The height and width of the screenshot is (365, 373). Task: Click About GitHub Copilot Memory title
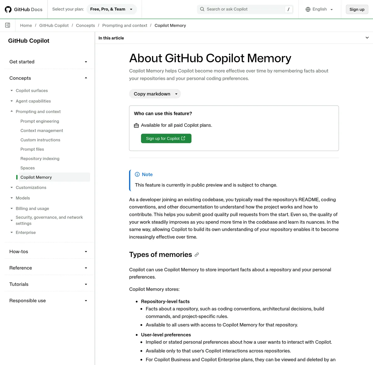click(210, 58)
